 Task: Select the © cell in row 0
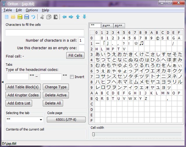(x=158, y=38)
